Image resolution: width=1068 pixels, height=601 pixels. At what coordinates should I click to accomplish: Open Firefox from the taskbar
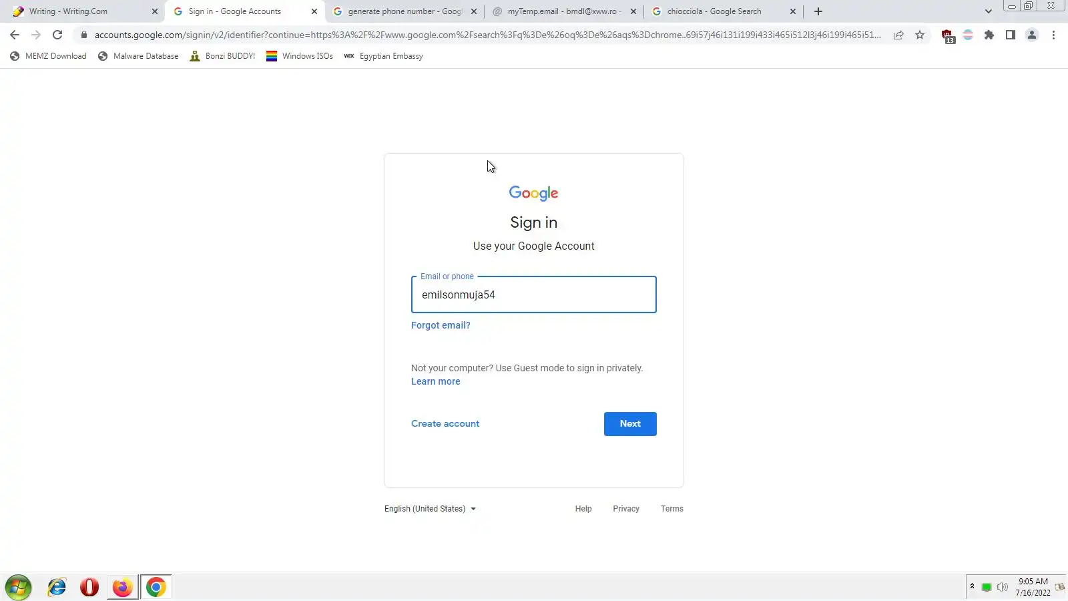pos(122,587)
